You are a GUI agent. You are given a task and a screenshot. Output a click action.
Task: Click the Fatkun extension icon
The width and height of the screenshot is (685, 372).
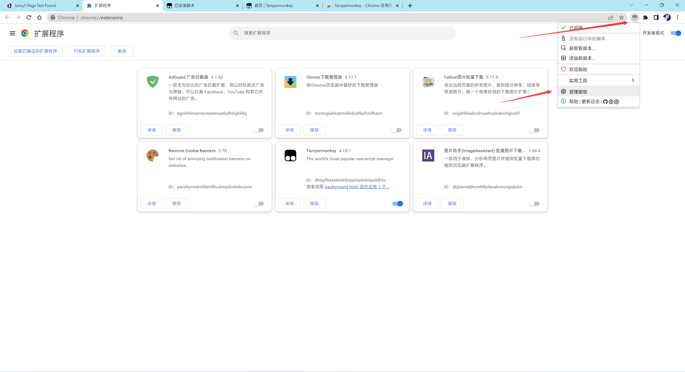428,82
